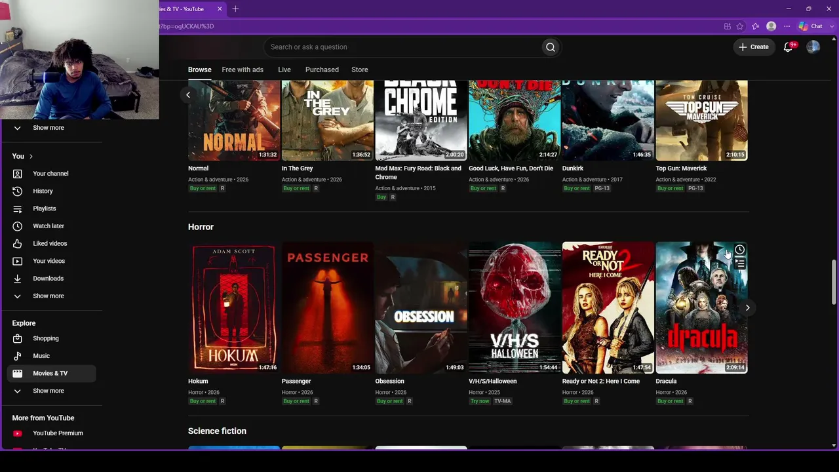
Task: Click the Create button
Action: tap(754, 47)
